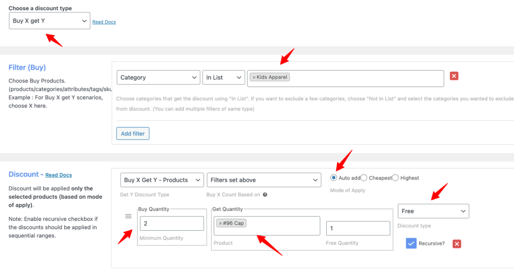
Task: Click help icon next to Buy X Count
Action: tap(265, 195)
